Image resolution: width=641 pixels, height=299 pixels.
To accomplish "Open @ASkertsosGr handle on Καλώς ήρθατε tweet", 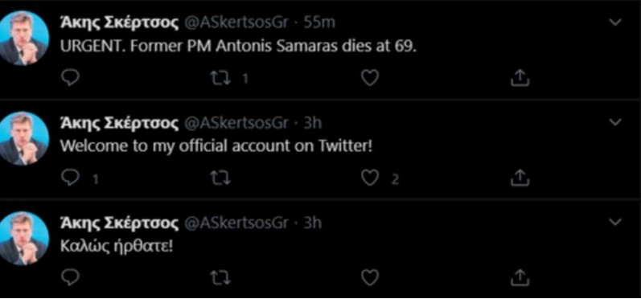I will [x=236, y=223].
